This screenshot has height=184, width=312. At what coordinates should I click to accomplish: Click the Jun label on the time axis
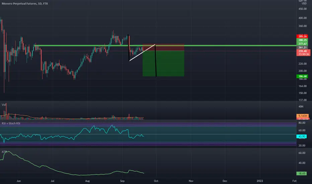click(18, 181)
